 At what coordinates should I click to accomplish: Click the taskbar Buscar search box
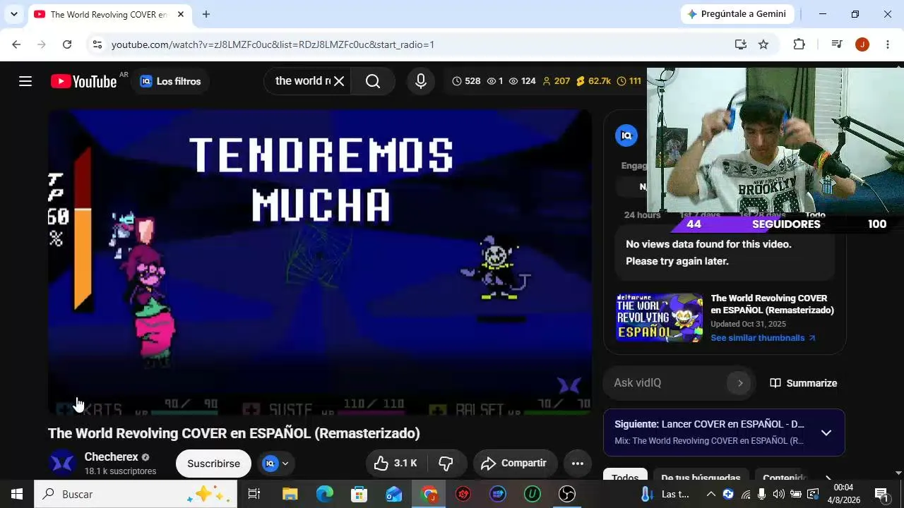[x=135, y=494]
